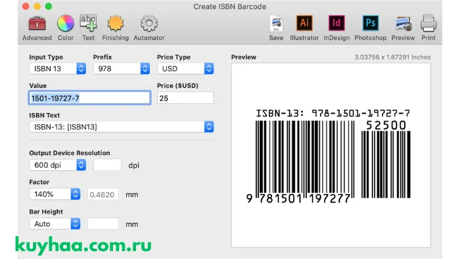Click the Text tool icon
The width and height of the screenshot is (460, 259).
(88, 24)
